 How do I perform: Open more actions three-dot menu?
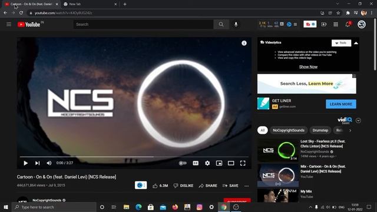point(246,186)
